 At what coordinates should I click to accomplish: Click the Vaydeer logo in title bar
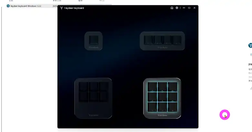61,8
